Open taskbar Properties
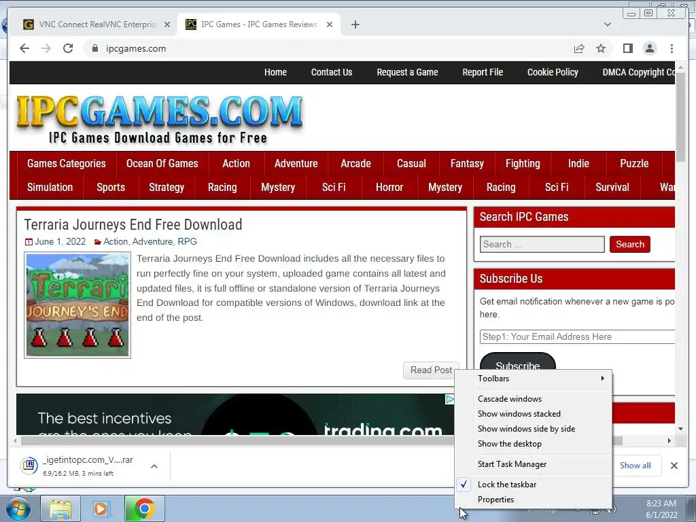The width and height of the screenshot is (696, 522). point(534,500)
